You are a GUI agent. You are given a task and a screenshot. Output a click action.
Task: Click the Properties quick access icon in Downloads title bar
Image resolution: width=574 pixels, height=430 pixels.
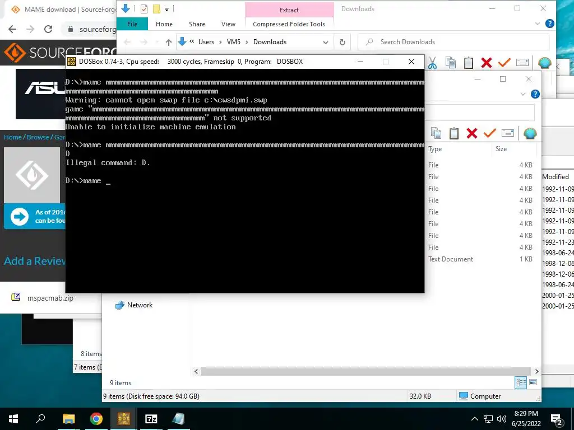pos(144,9)
